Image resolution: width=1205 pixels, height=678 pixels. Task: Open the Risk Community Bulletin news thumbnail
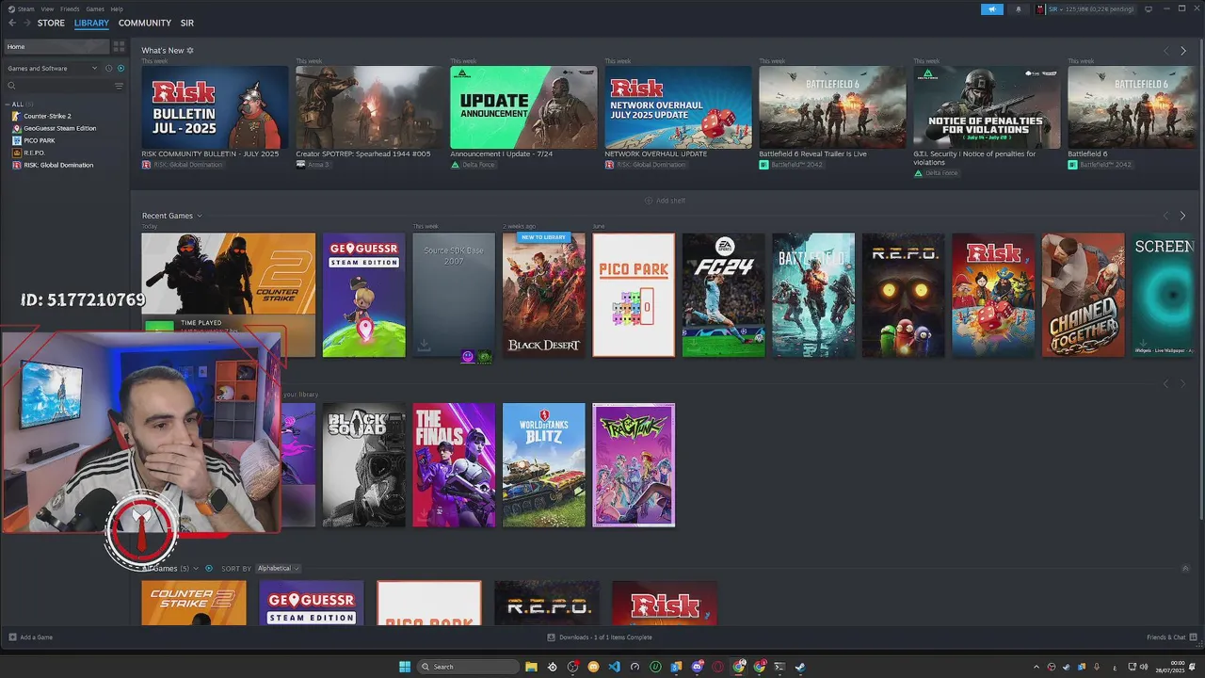tap(215, 107)
